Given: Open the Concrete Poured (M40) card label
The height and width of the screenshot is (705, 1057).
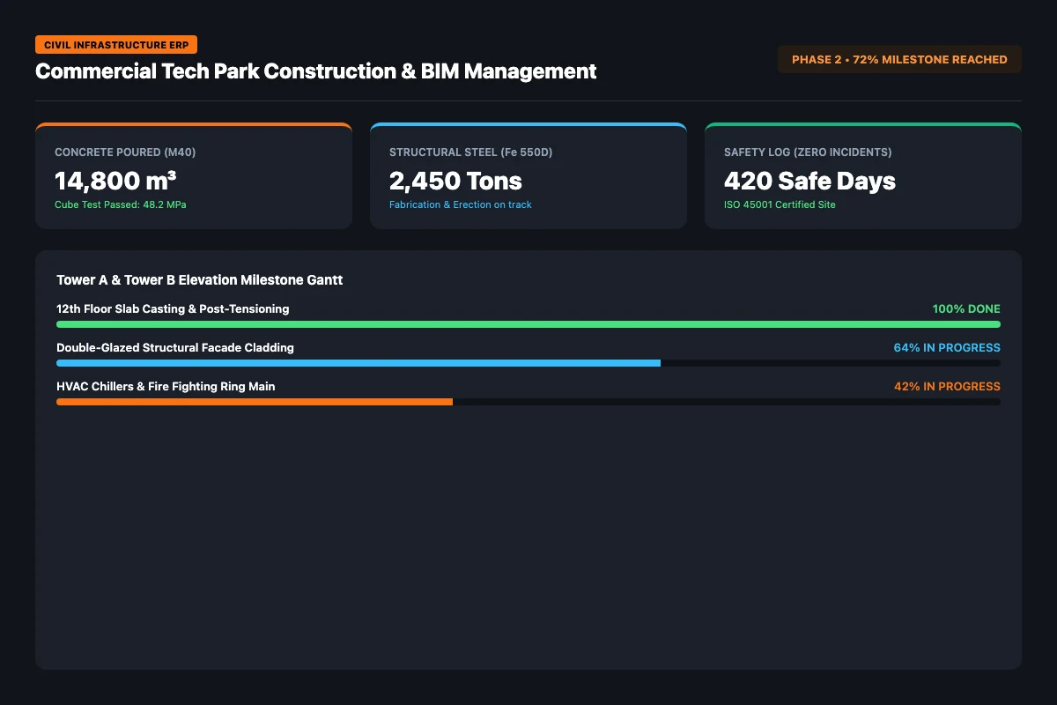Looking at the screenshot, I should click(125, 152).
